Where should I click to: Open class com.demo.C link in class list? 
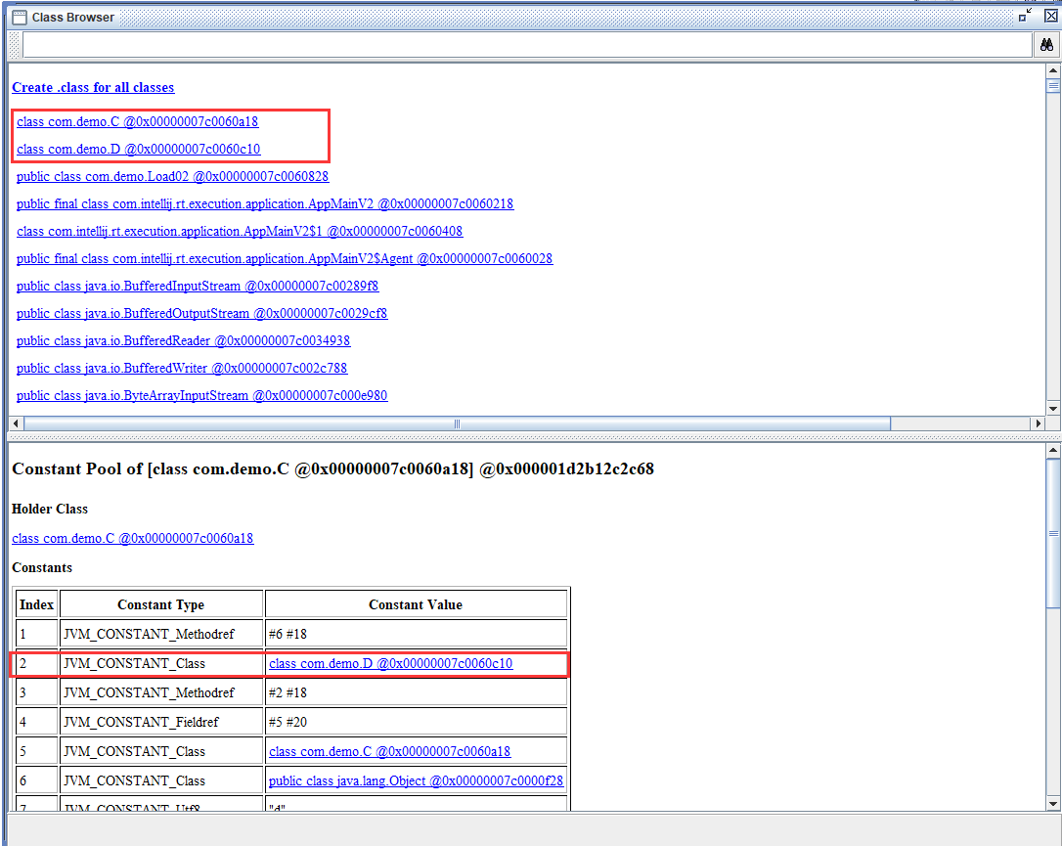pyautogui.click(x=137, y=122)
